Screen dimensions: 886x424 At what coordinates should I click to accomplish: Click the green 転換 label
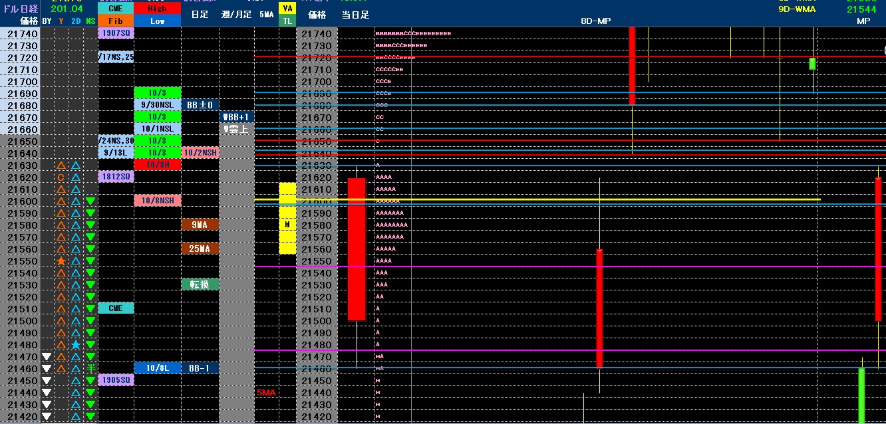pos(200,284)
